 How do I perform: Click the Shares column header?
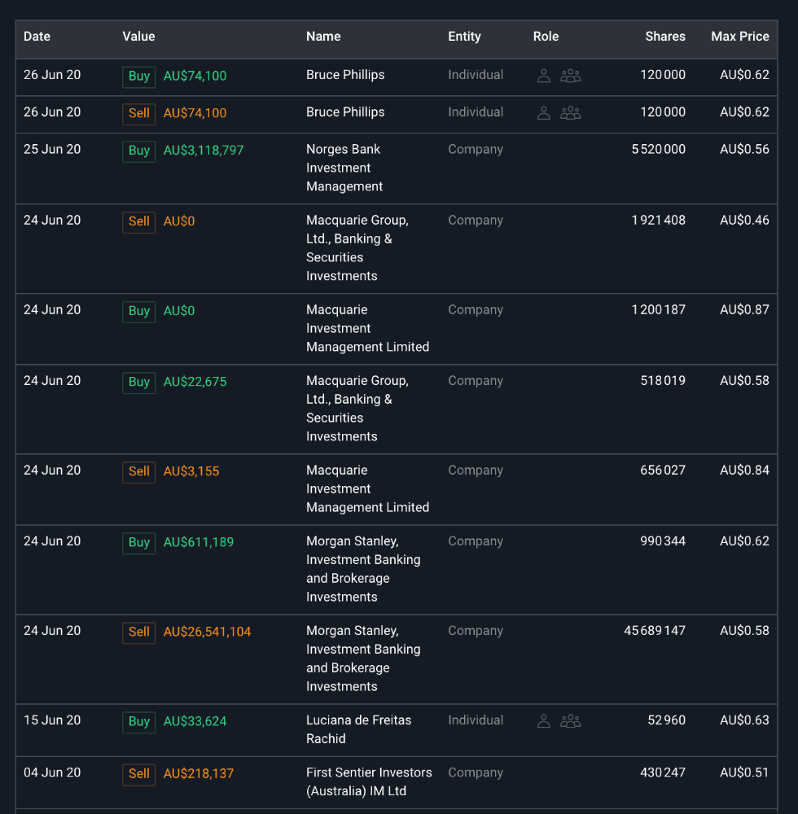pyautogui.click(x=664, y=37)
